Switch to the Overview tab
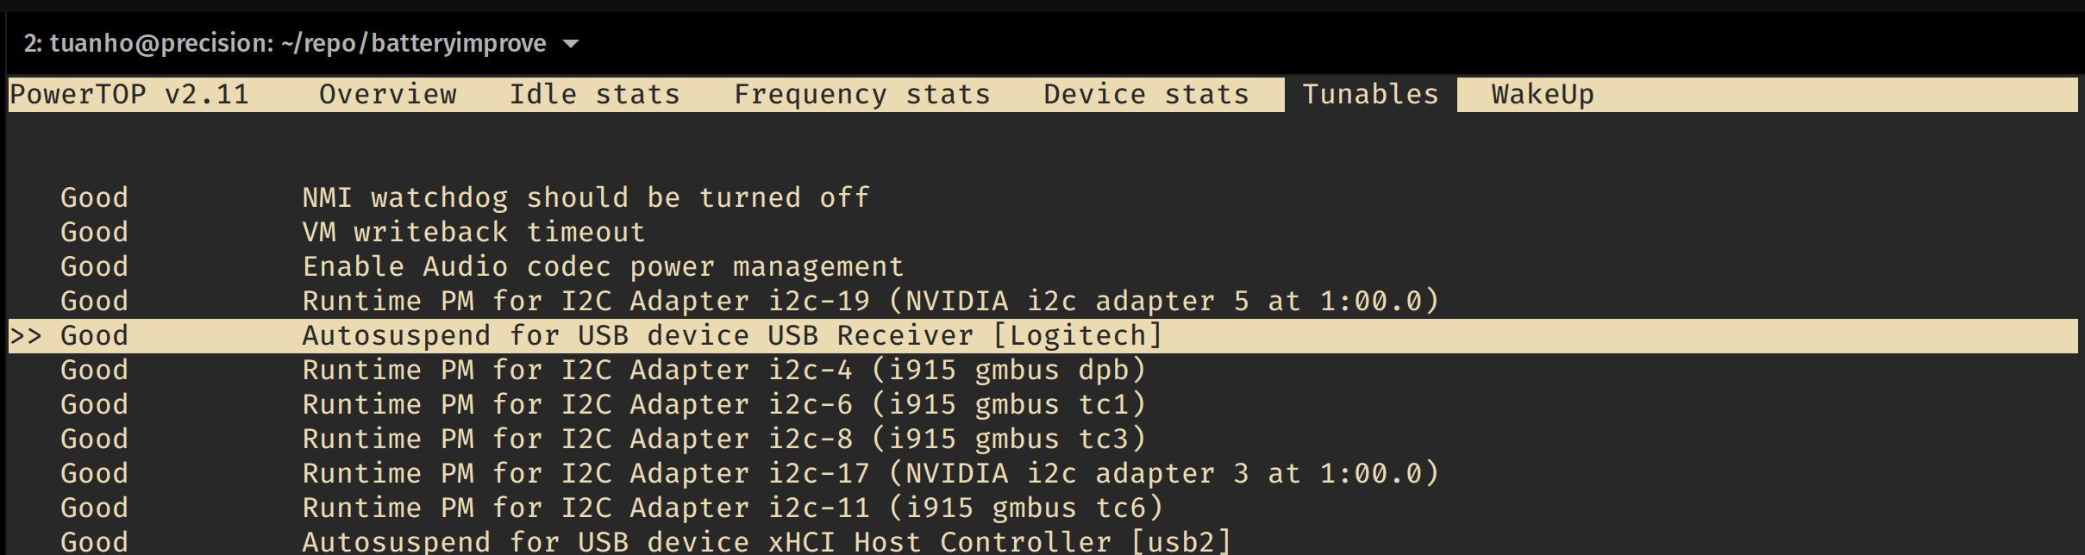 (388, 94)
